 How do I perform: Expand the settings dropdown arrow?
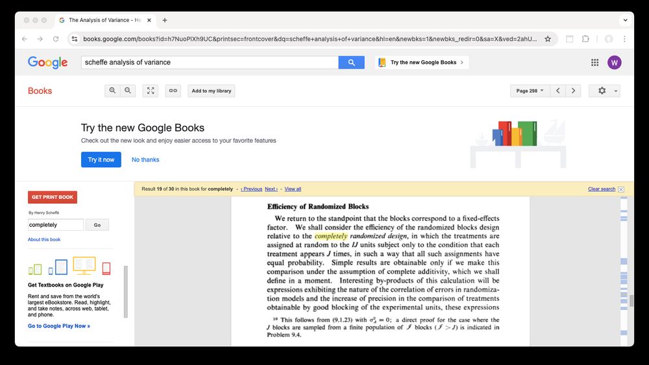(616, 91)
